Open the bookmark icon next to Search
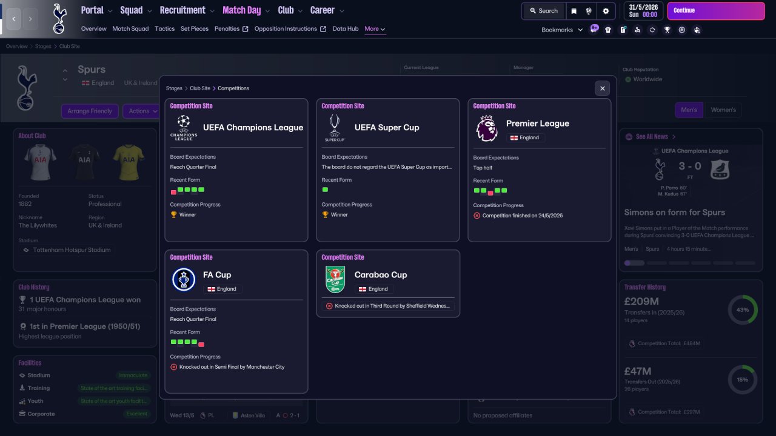Viewport: 776px width, 436px height. click(x=574, y=11)
